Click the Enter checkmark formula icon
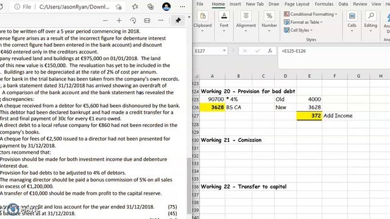Viewport: 390px width, 219px height. click(x=257, y=51)
